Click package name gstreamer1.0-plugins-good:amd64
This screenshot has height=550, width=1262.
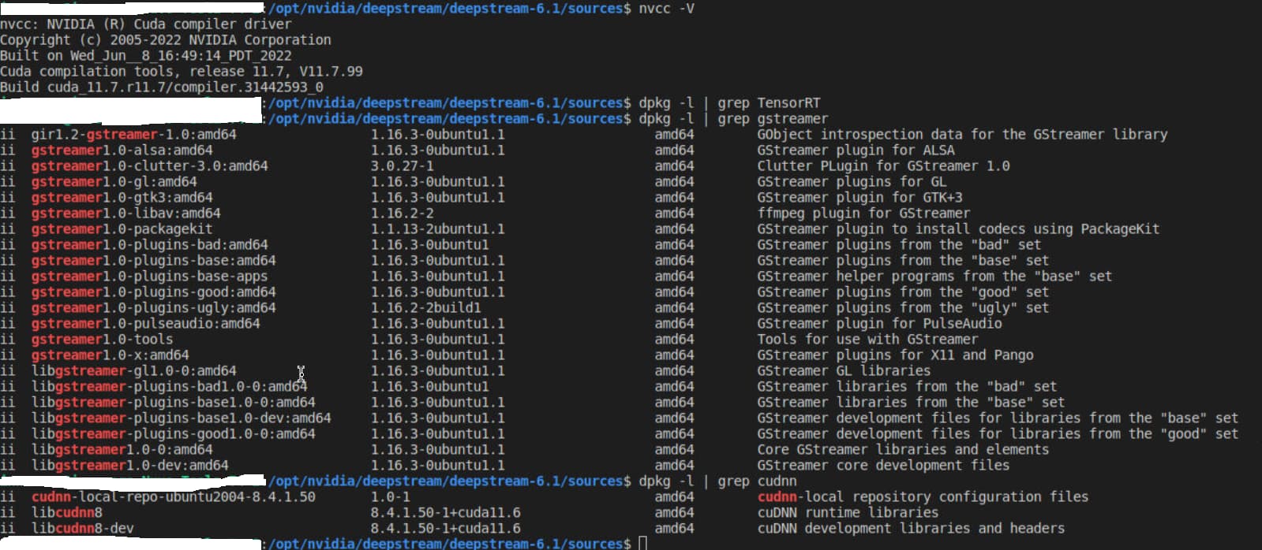point(154,292)
